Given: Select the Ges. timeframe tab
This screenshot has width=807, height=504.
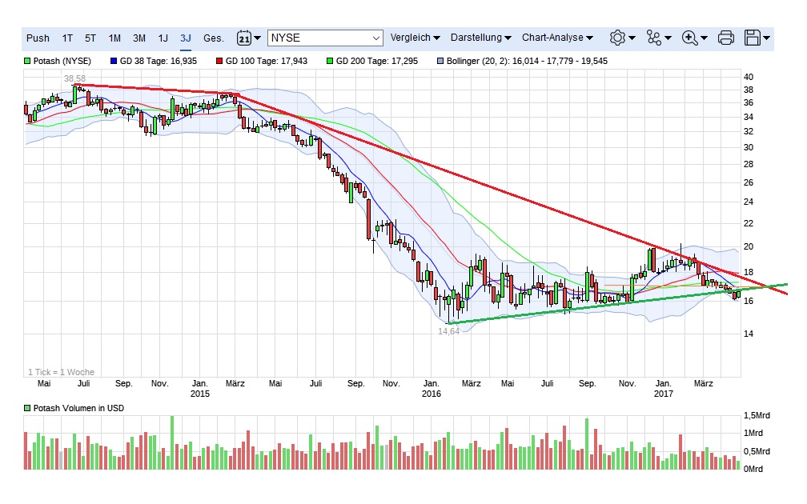Looking at the screenshot, I should 213,37.
